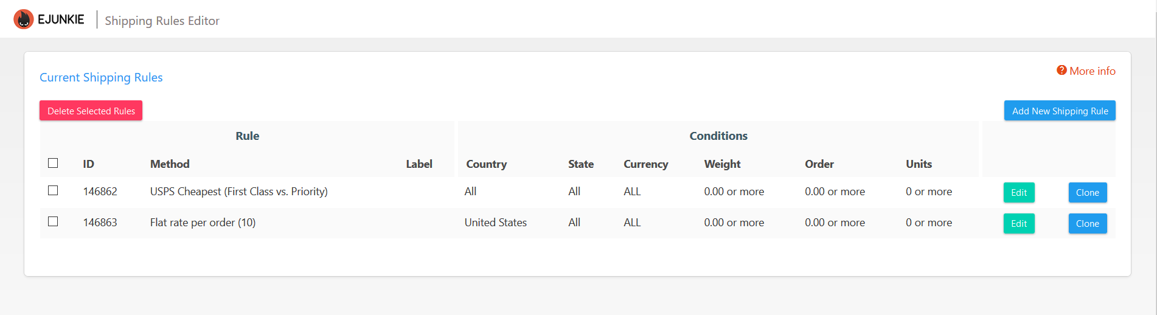Click the Current Shipping Rules heading

[101, 77]
